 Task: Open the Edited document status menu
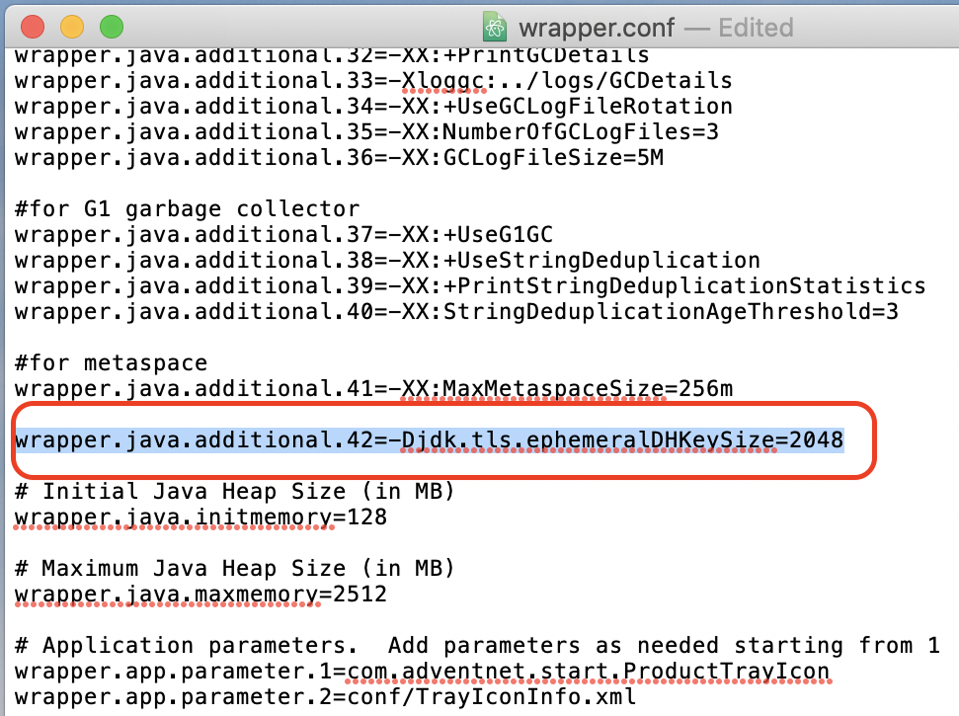[x=756, y=28]
